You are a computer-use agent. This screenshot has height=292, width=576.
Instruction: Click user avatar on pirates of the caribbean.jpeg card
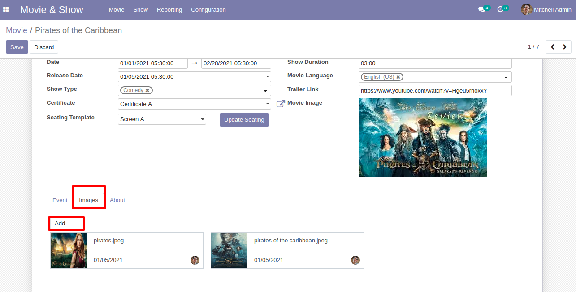pos(355,260)
